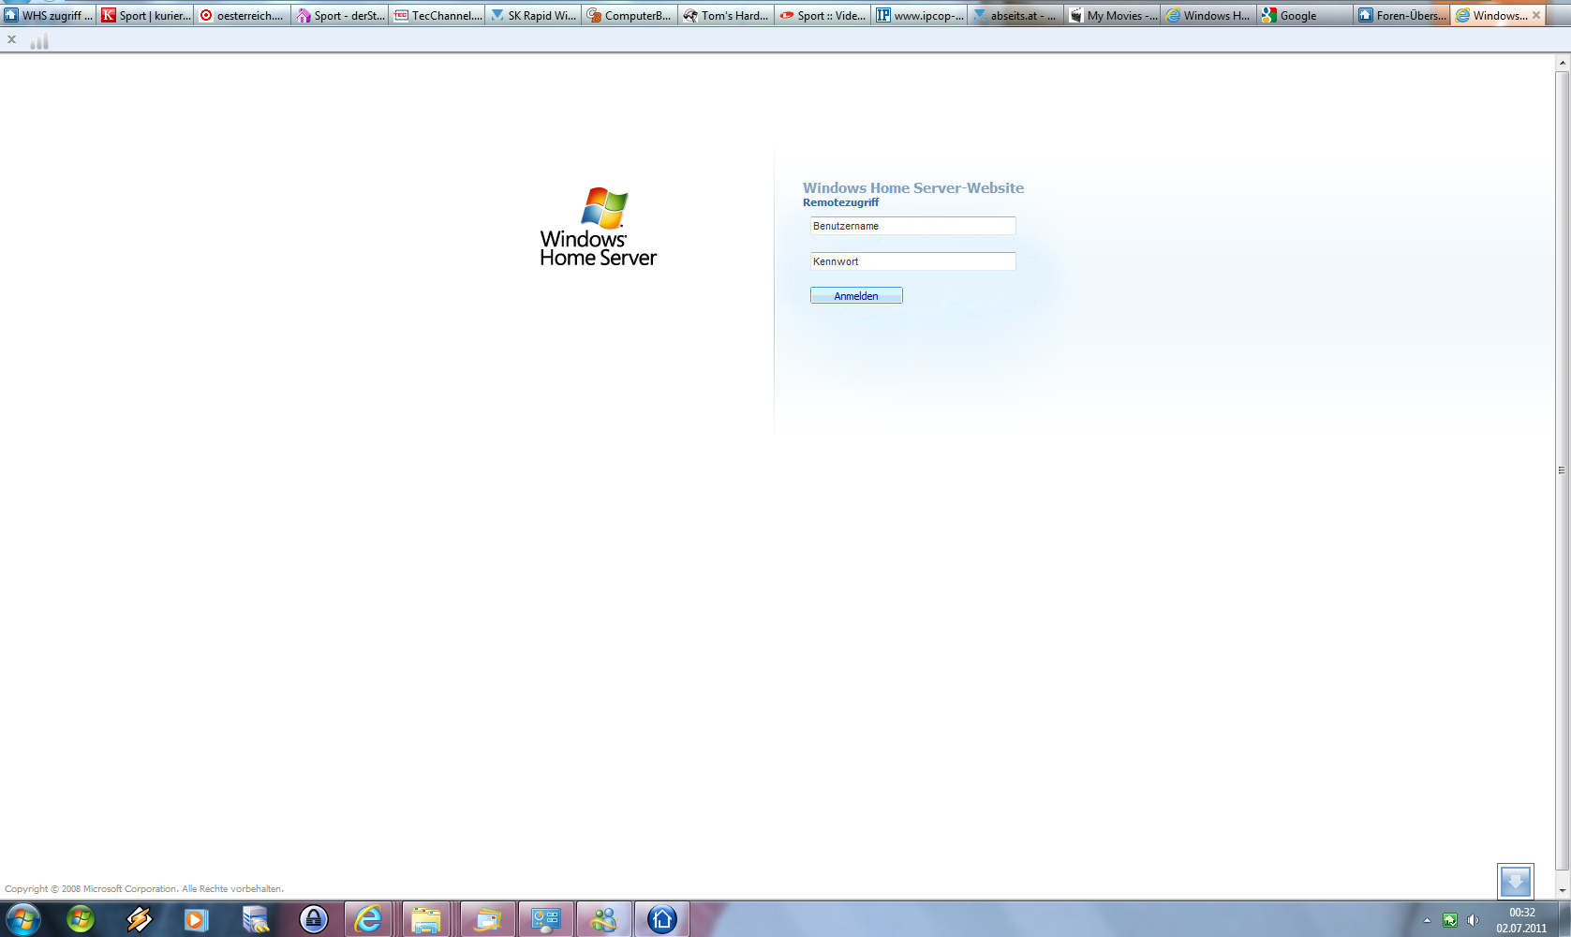This screenshot has height=937, width=1571.
Task: Click the green Home Server tray icon
Action: 1450,920
